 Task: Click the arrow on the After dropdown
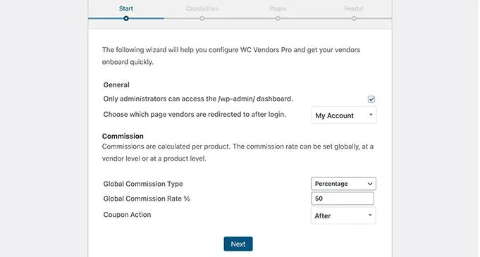(370, 215)
